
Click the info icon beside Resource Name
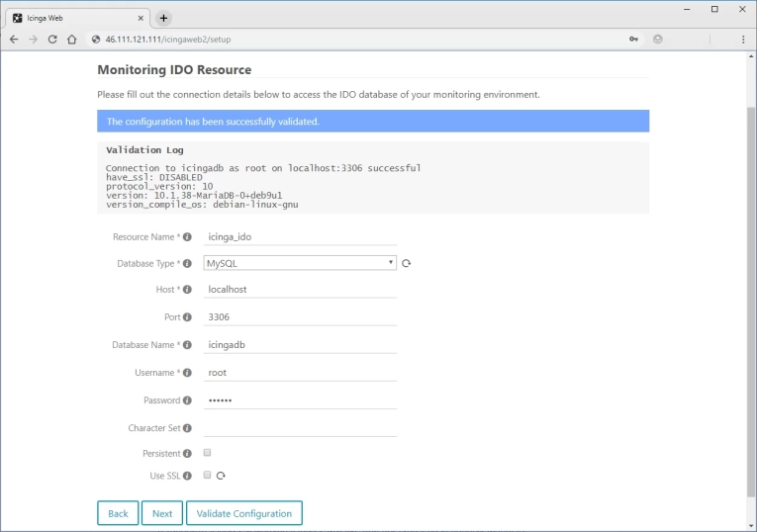(x=188, y=237)
